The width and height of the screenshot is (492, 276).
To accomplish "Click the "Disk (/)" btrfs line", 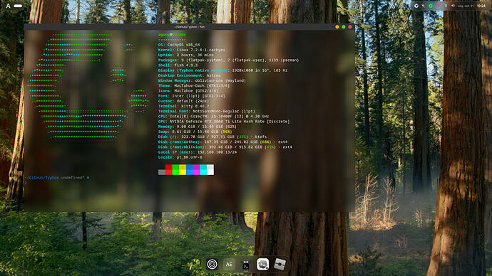I will click(212, 137).
